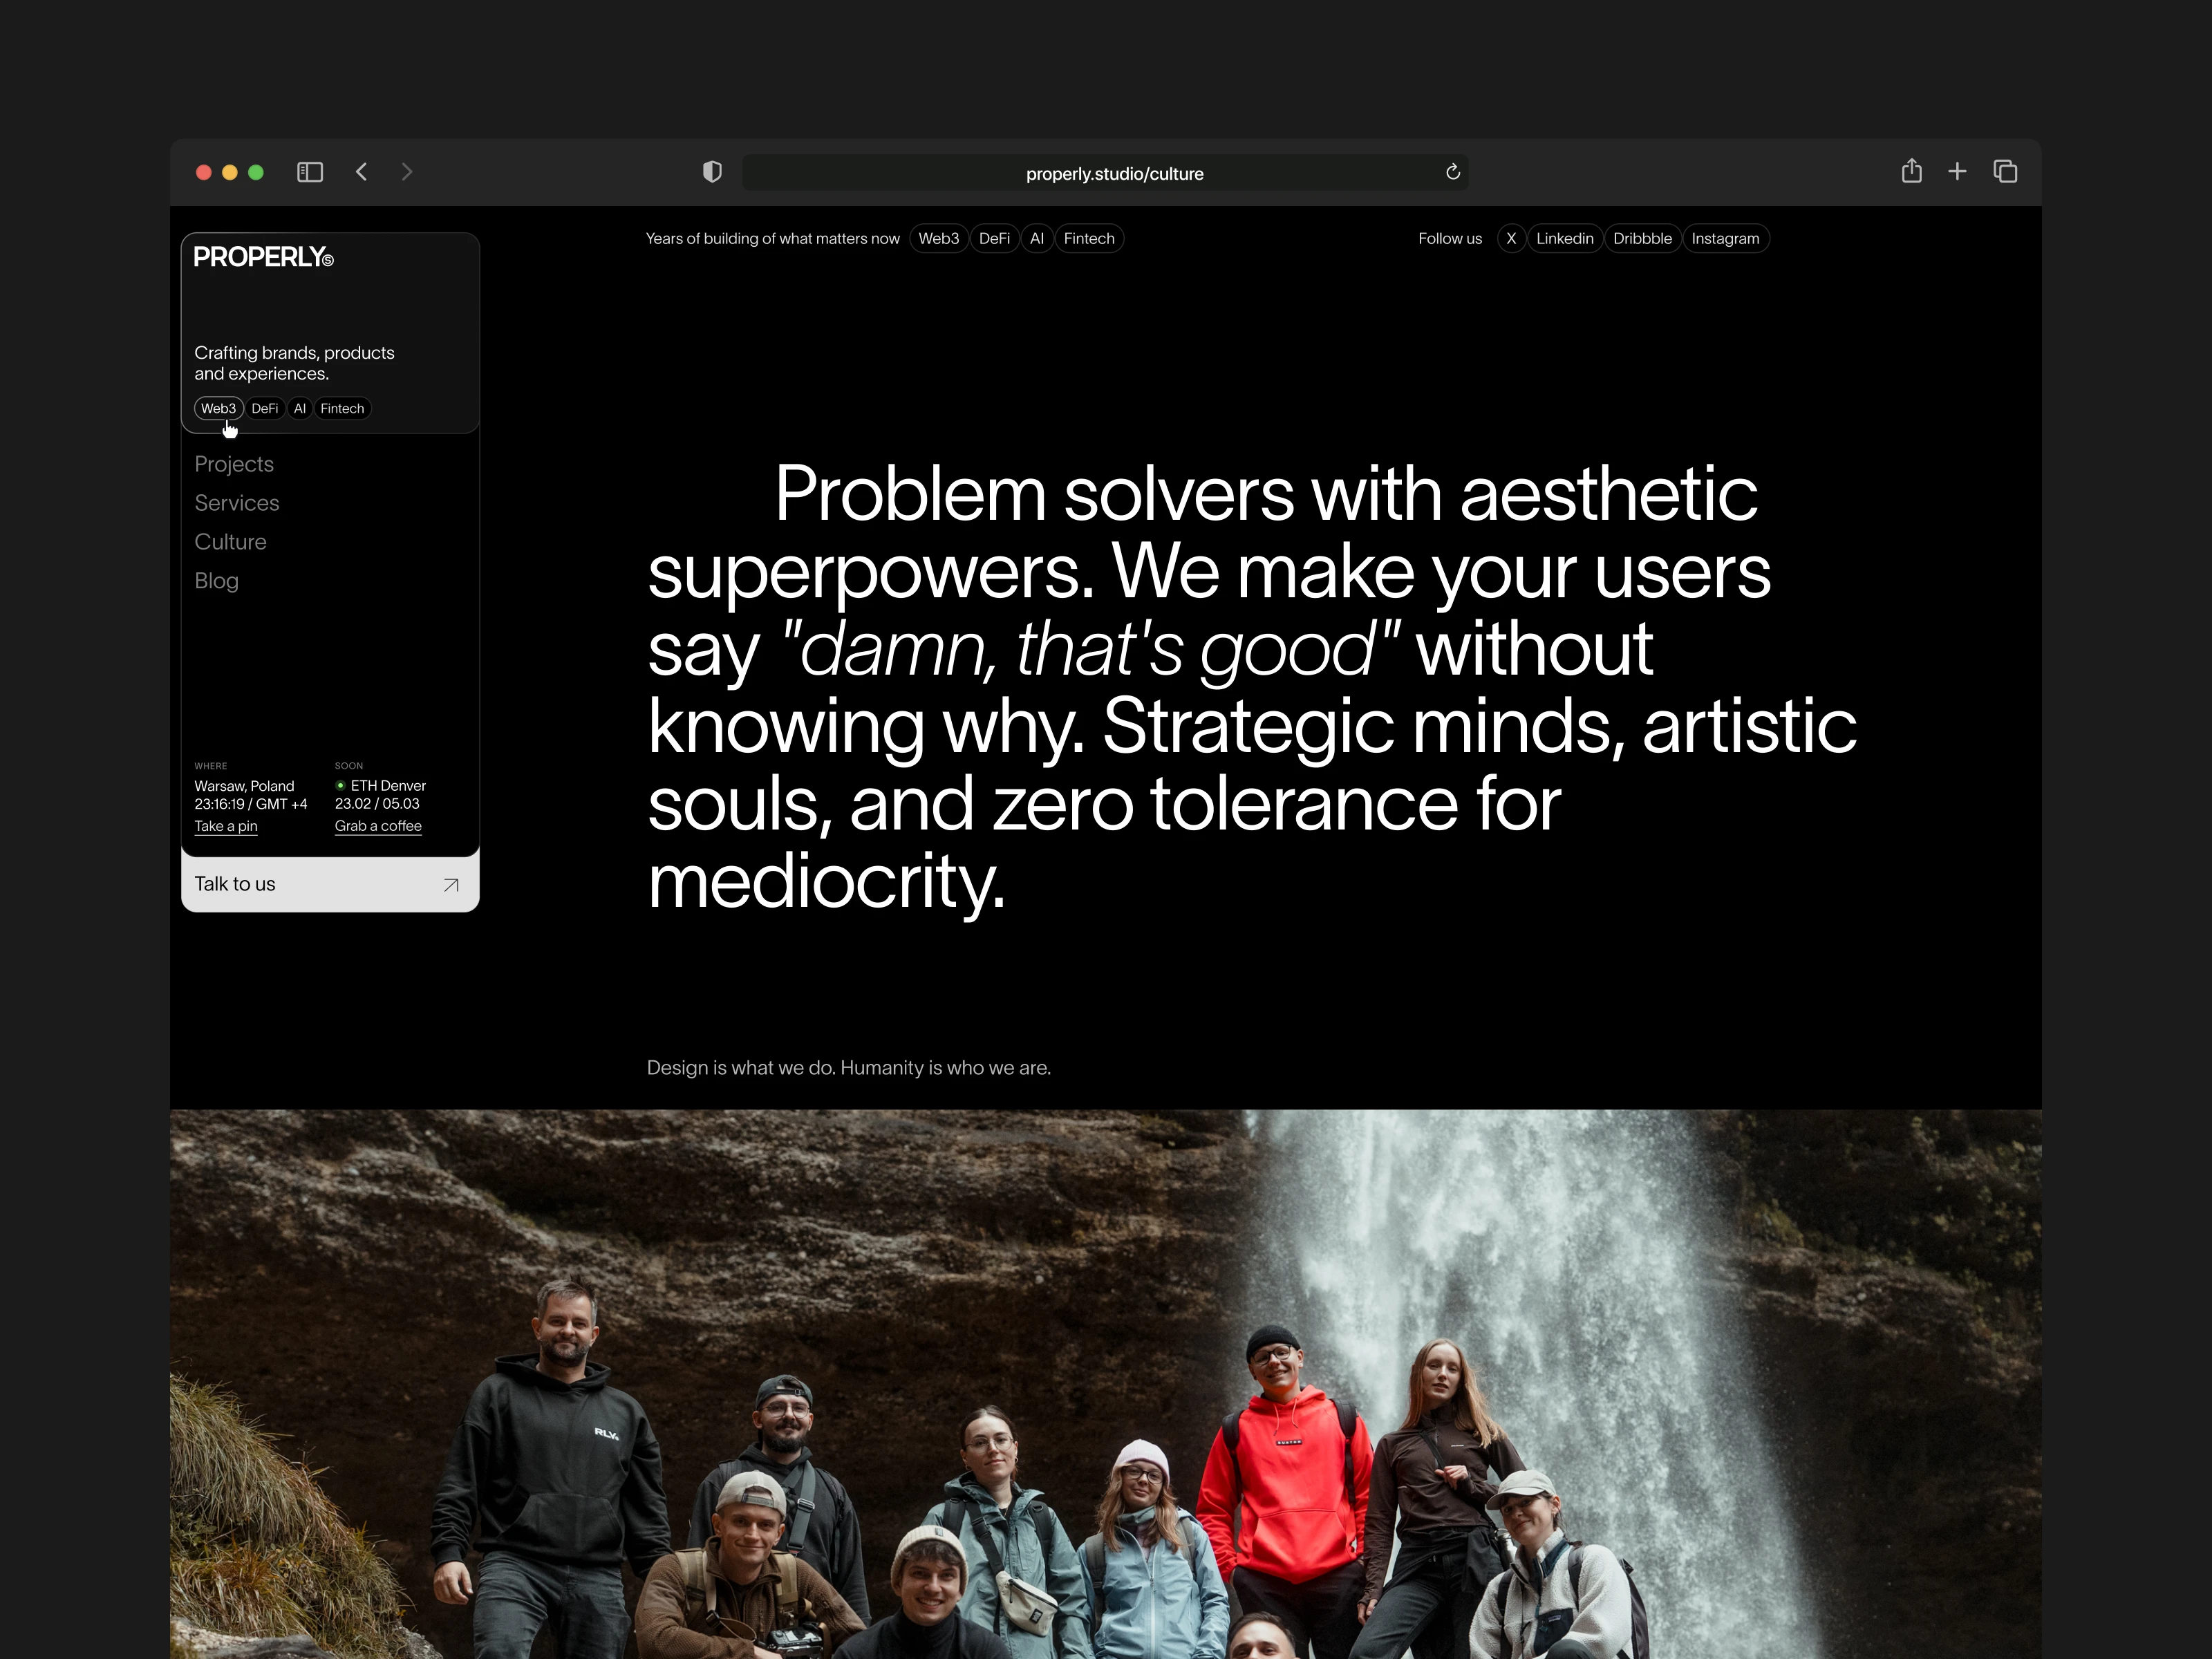Go back with the left chevron
This screenshot has height=1659, width=2212.
tap(362, 172)
